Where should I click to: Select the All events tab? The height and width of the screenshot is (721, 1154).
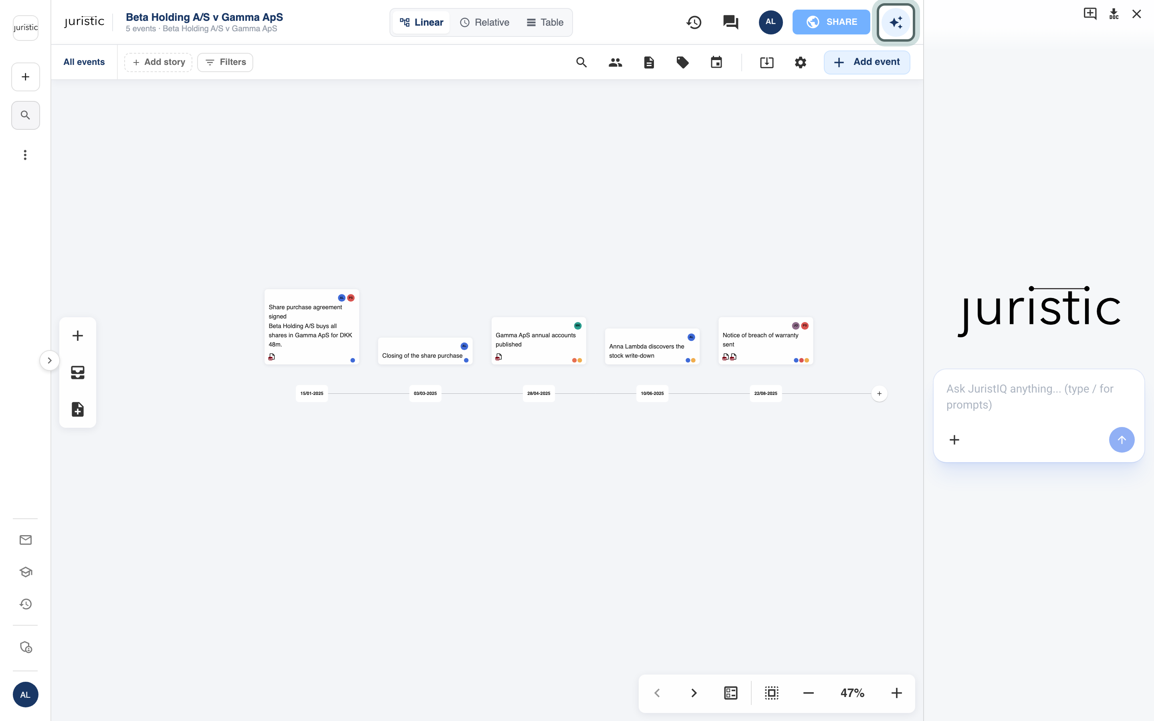(84, 62)
